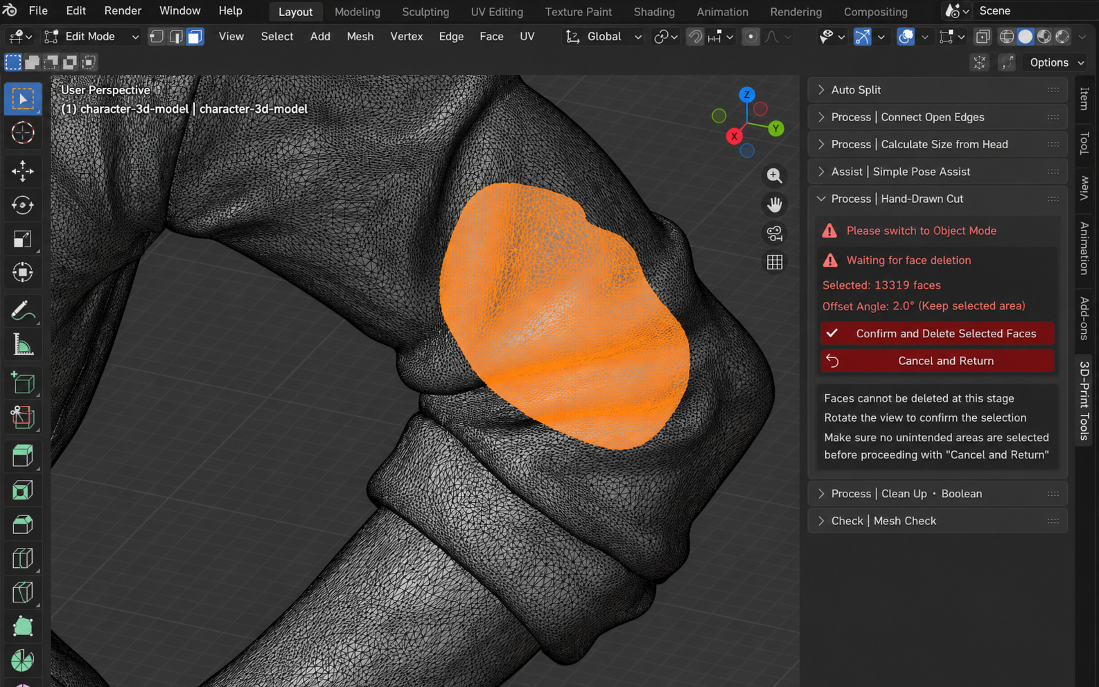Open the Render menu

click(x=123, y=10)
